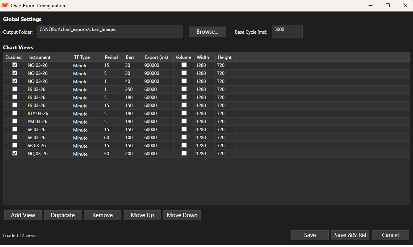Enable the ES 03-26 1-minute chart view
The image size is (413, 247).
pos(15,89)
